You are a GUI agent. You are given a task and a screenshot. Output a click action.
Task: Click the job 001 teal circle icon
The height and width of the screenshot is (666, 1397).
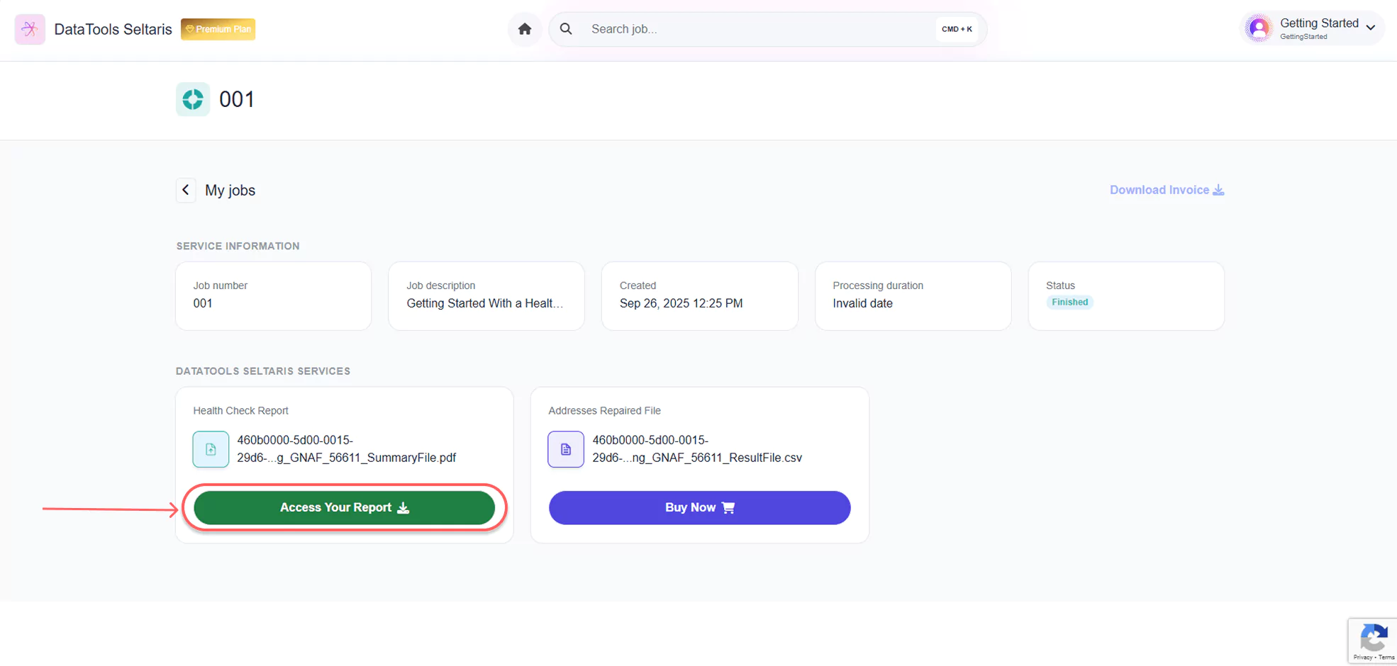(193, 99)
